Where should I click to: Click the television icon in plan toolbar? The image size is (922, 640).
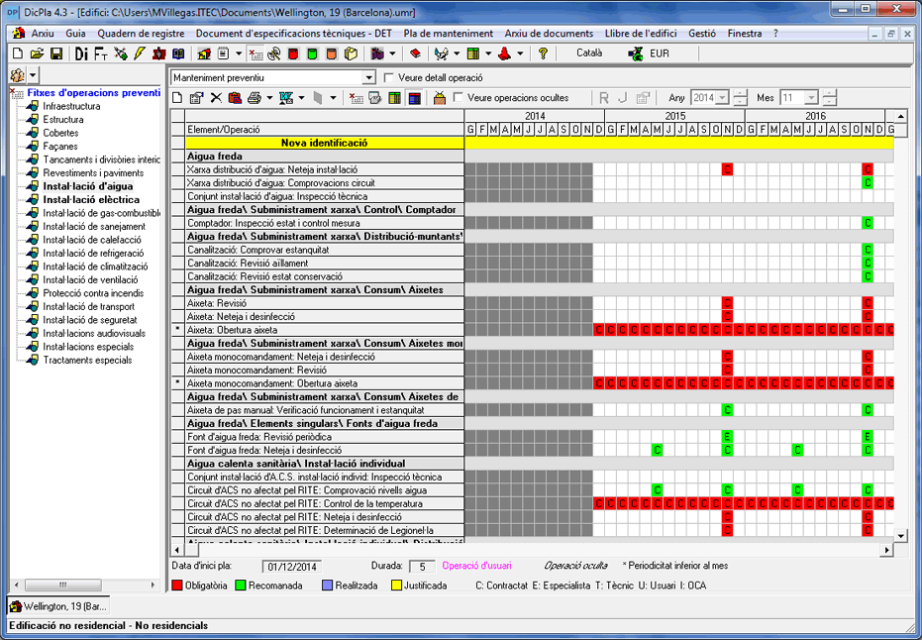440,98
